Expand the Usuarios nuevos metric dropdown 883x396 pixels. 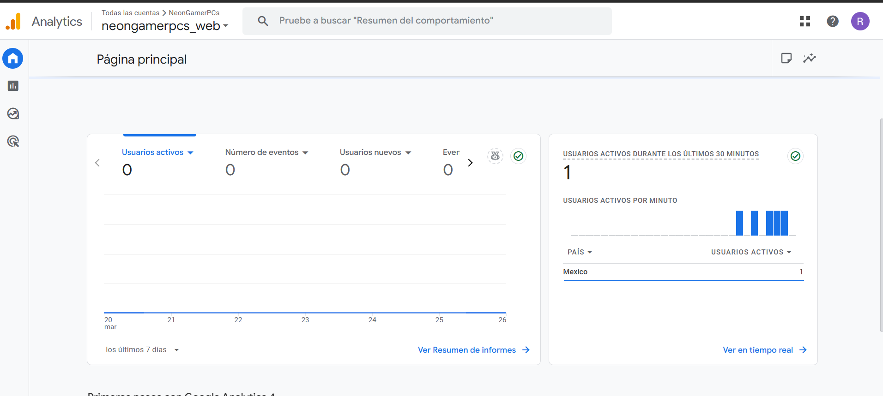(408, 153)
